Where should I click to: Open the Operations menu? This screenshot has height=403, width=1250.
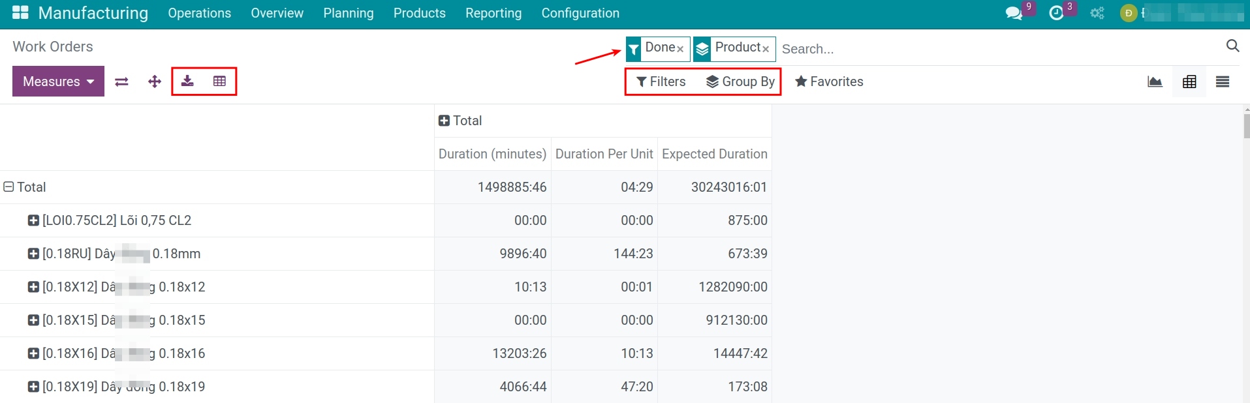point(199,13)
